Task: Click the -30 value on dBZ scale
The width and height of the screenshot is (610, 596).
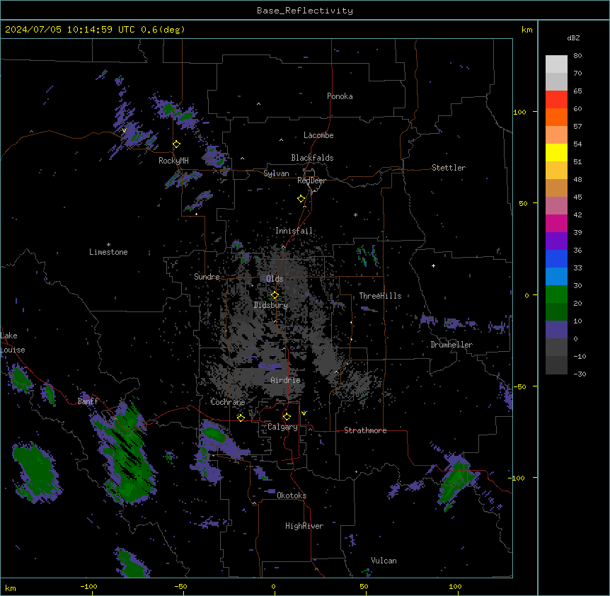Action: tap(580, 374)
